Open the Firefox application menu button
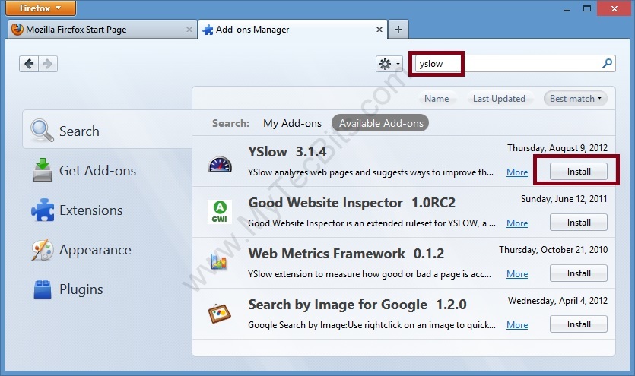635x376 pixels. pos(40,8)
